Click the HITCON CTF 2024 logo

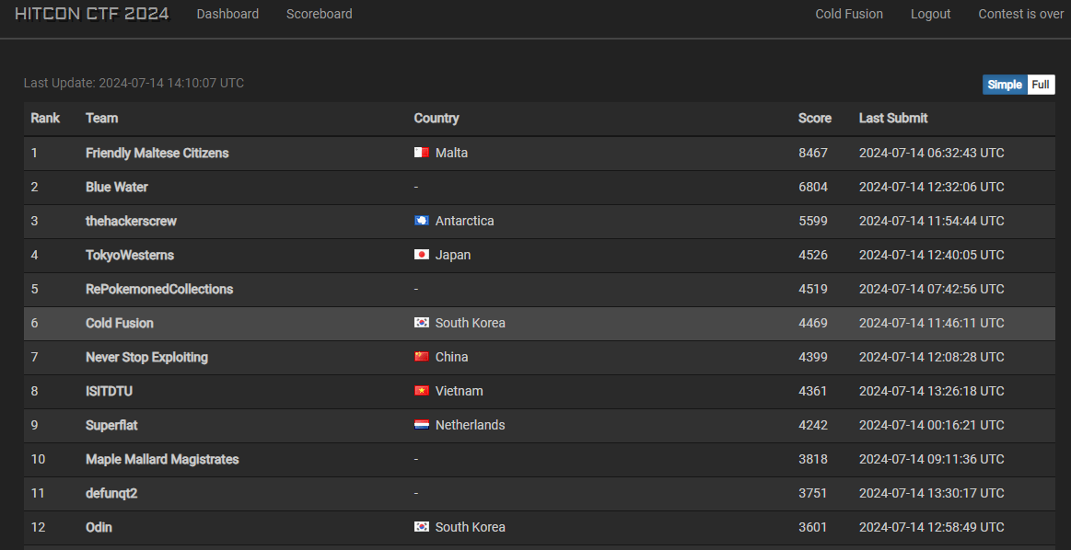tap(91, 14)
